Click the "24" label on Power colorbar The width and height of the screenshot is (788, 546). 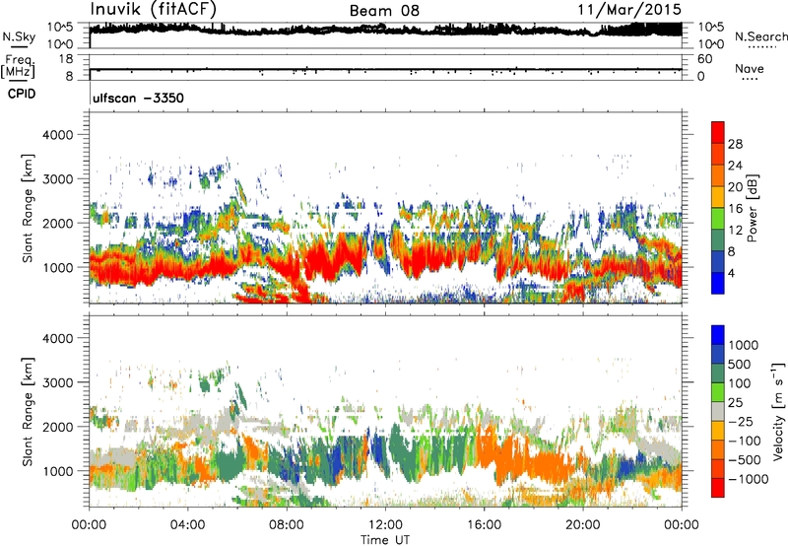pos(735,166)
